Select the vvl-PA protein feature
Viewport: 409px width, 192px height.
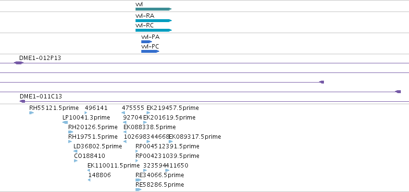pyautogui.click(x=146, y=42)
